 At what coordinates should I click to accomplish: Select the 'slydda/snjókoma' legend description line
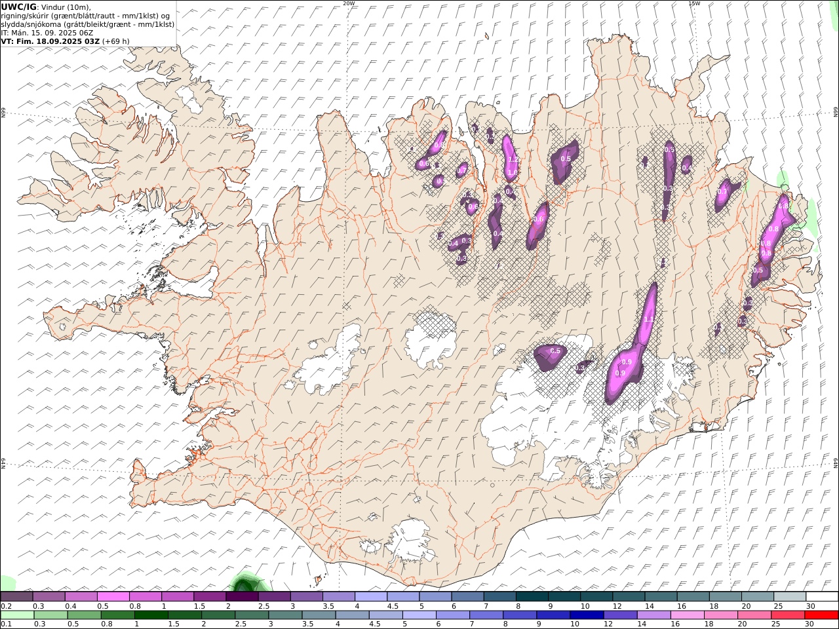pos(88,24)
